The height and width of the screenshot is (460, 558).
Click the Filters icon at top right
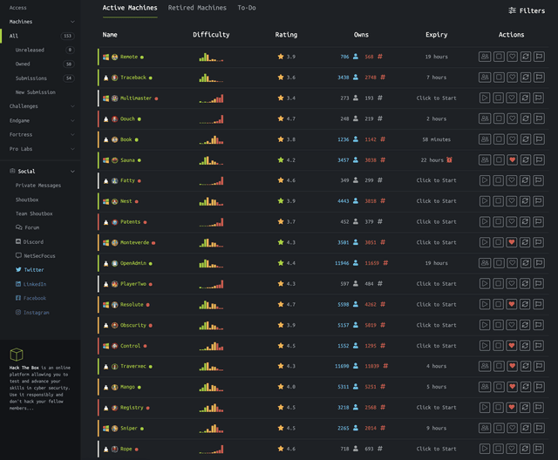point(526,10)
